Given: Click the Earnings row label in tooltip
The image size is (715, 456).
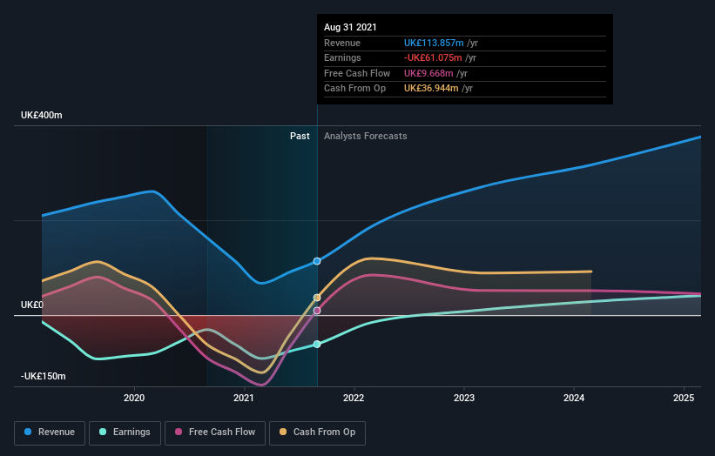Looking at the screenshot, I should [342, 57].
